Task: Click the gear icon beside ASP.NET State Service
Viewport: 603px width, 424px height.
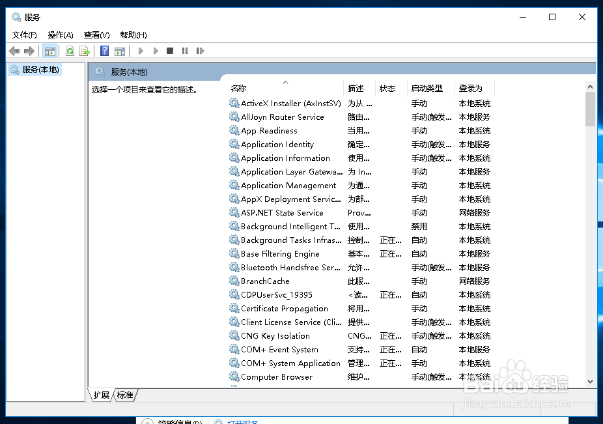Action: pyautogui.click(x=234, y=212)
